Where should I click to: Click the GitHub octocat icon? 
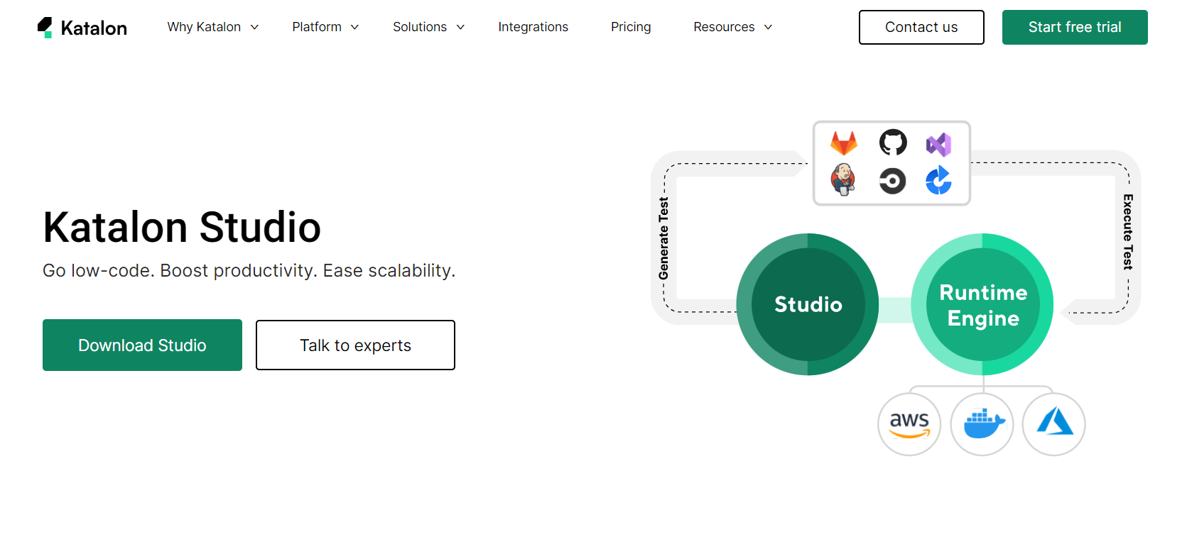(893, 143)
